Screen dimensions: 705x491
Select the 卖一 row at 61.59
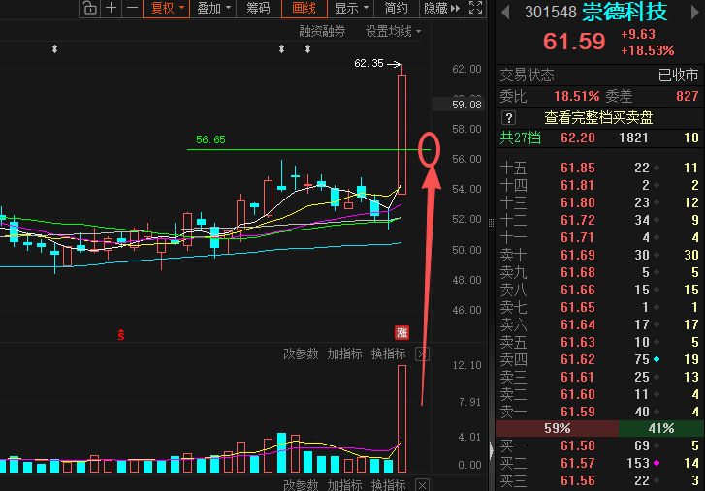599,412
